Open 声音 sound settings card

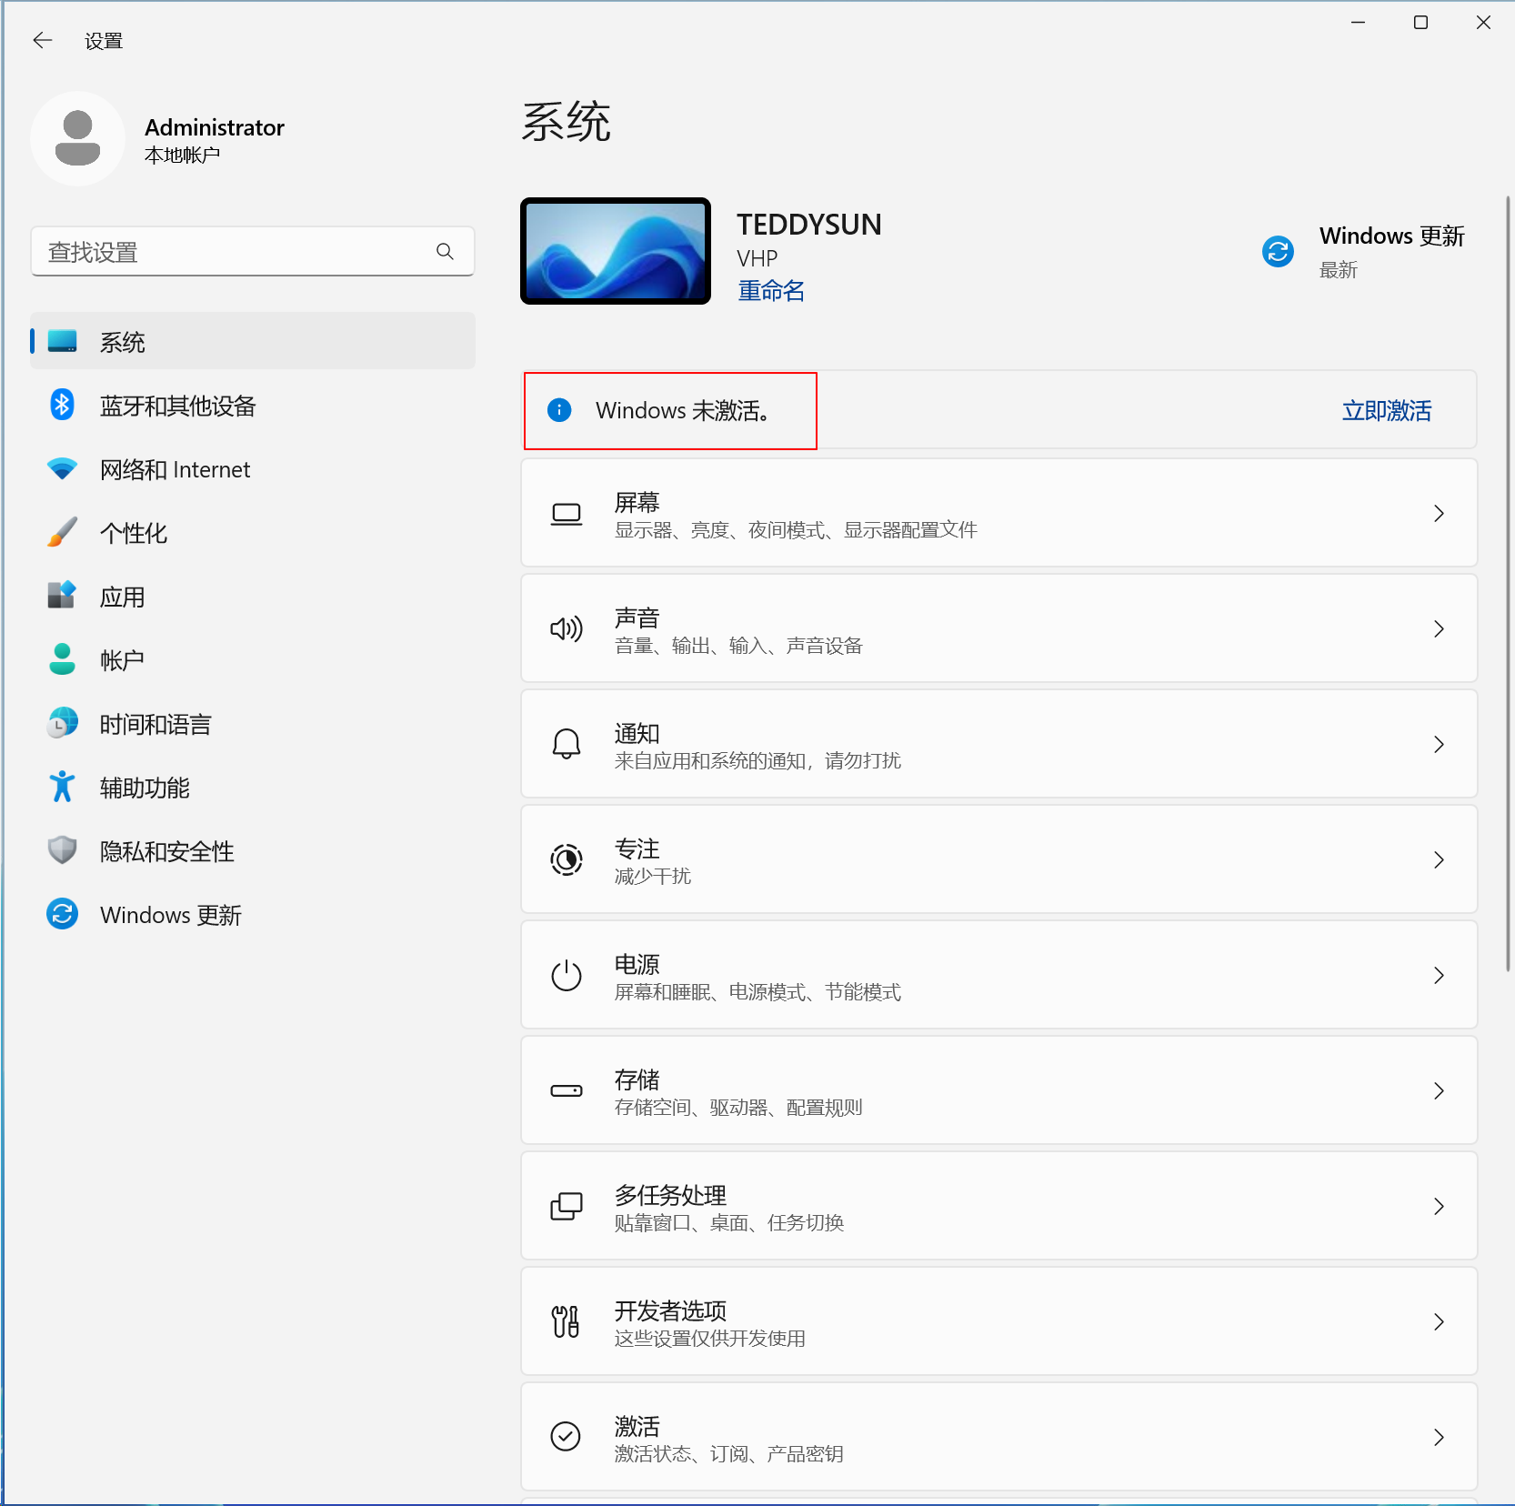coord(998,629)
